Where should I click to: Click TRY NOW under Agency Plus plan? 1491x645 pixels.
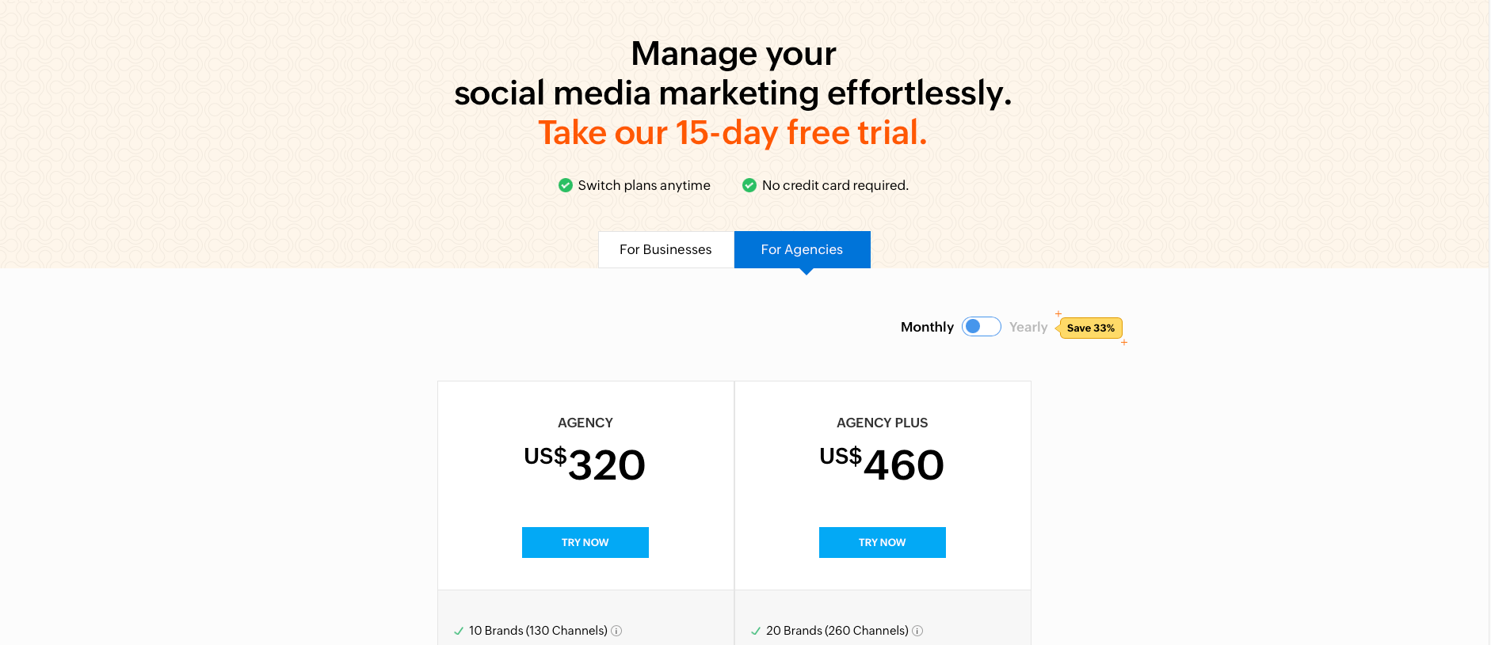(x=883, y=542)
